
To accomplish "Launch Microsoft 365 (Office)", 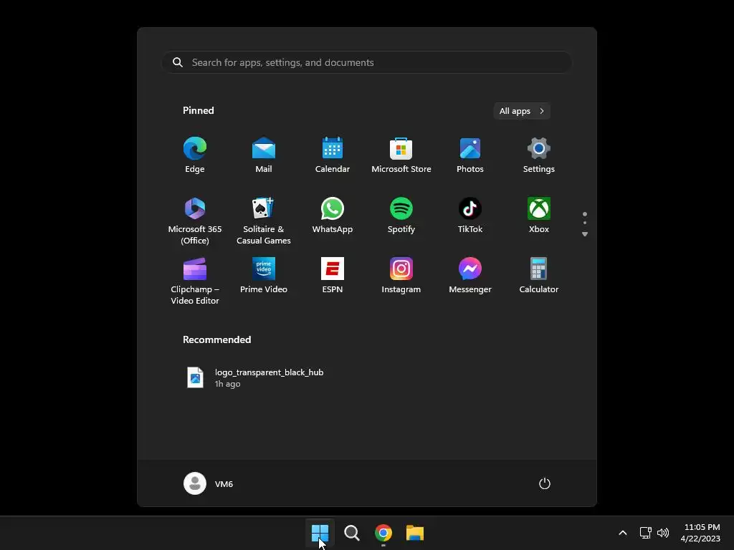I will click(x=195, y=221).
